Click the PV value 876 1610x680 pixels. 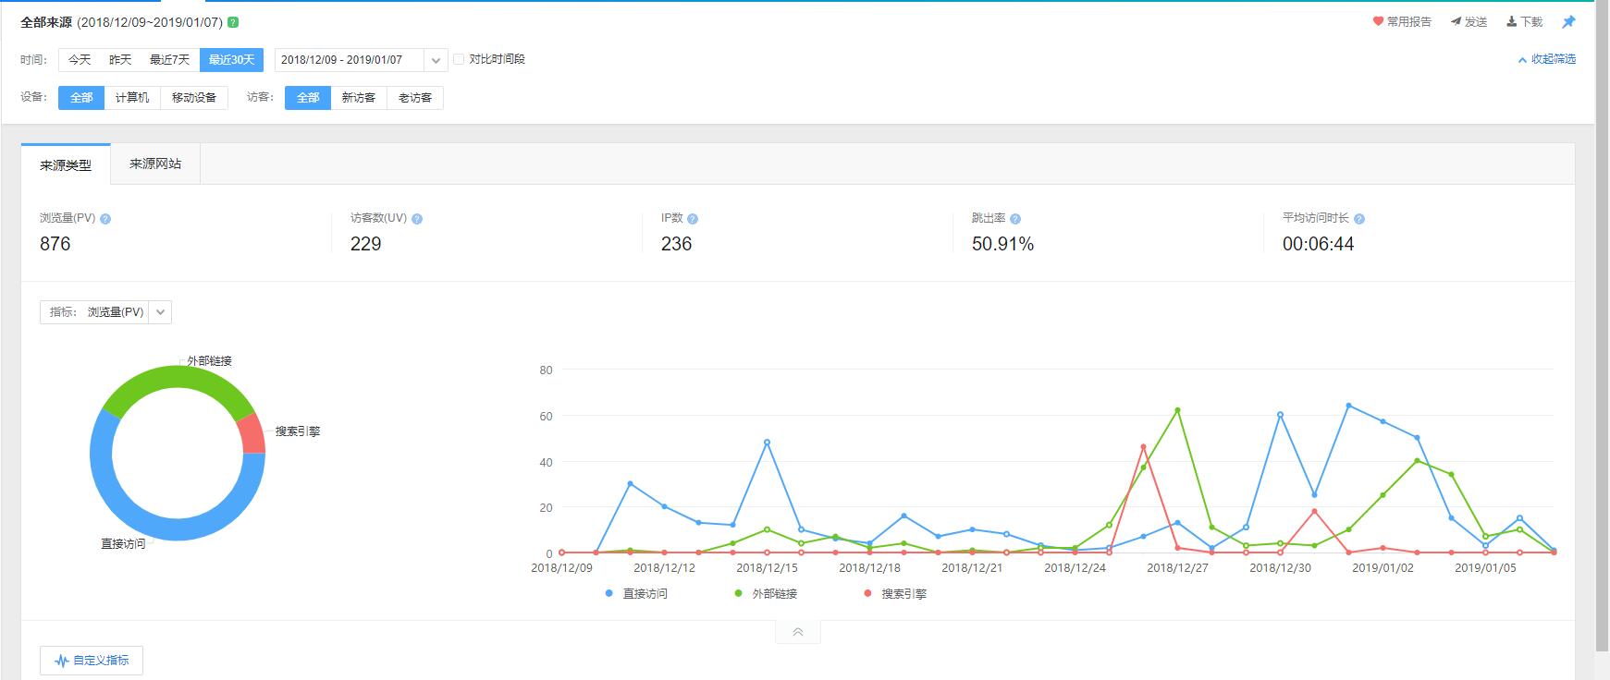click(55, 244)
